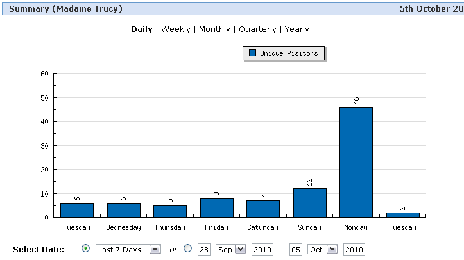Viewport: 464px width, 260px height.
Task: Click the 12 value above Sunday bar
Action: 310,182
